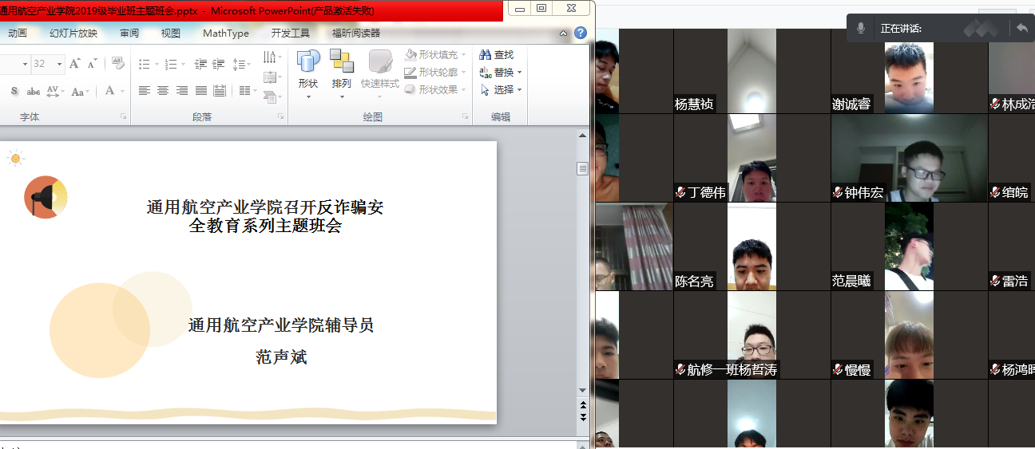Toggle strikethrough (abc) formatting

point(34,91)
